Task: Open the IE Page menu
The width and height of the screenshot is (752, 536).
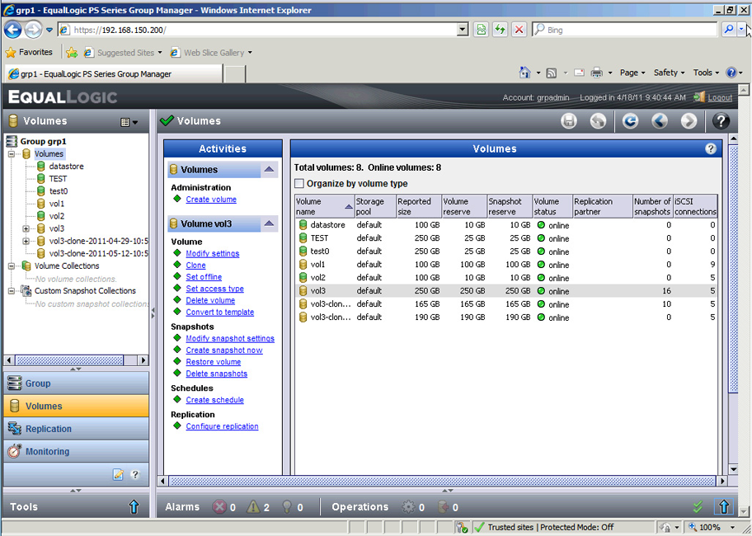Action: pyautogui.click(x=632, y=73)
